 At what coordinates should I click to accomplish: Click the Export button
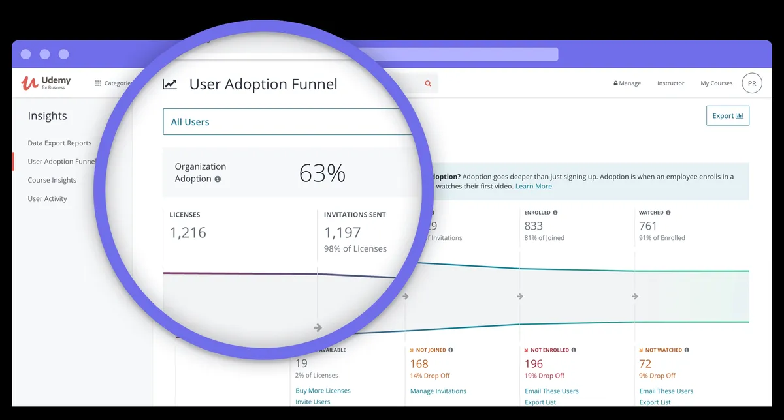(x=728, y=116)
